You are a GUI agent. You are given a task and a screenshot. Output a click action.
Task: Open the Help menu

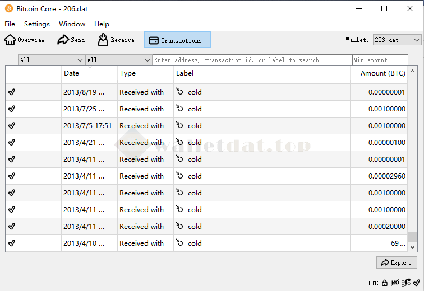coord(102,24)
